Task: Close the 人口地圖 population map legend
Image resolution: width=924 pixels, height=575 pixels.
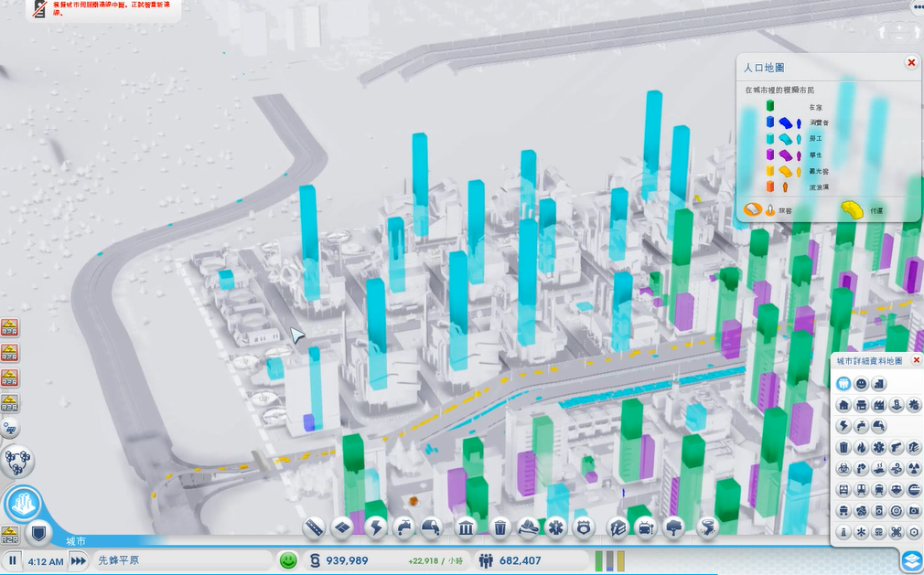Action: pyautogui.click(x=911, y=62)
